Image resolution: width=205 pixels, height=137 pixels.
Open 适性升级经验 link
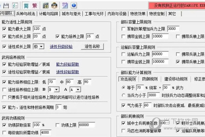[61, 46]
